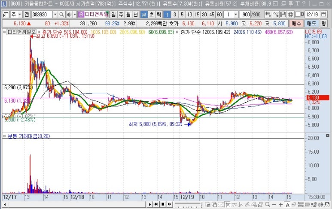Click the pin icon in title bar
The width and height of the screenshot is (332, 209).
click(x=291, y=3)
